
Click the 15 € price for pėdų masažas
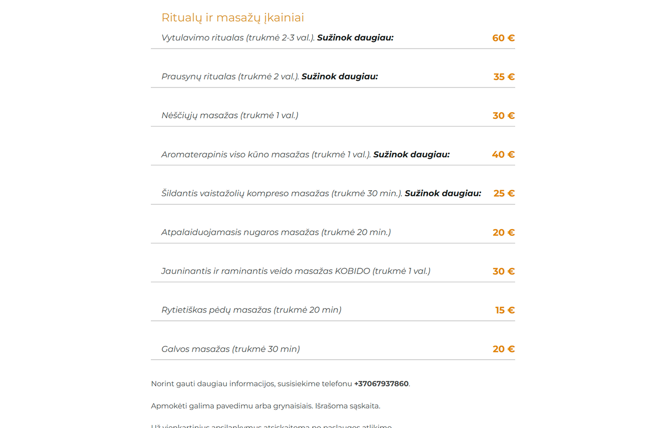pyautogui.click(x=505, y=311)
